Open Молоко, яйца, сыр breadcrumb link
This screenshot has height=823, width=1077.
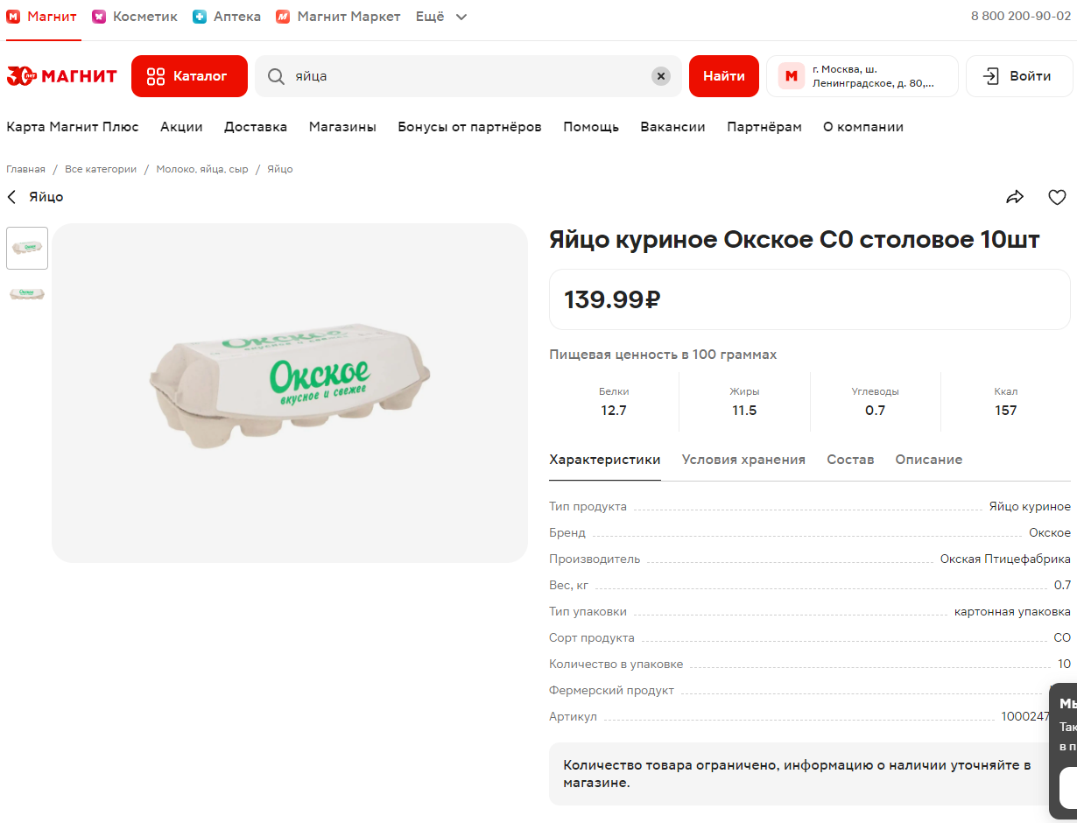click(202, 169)
